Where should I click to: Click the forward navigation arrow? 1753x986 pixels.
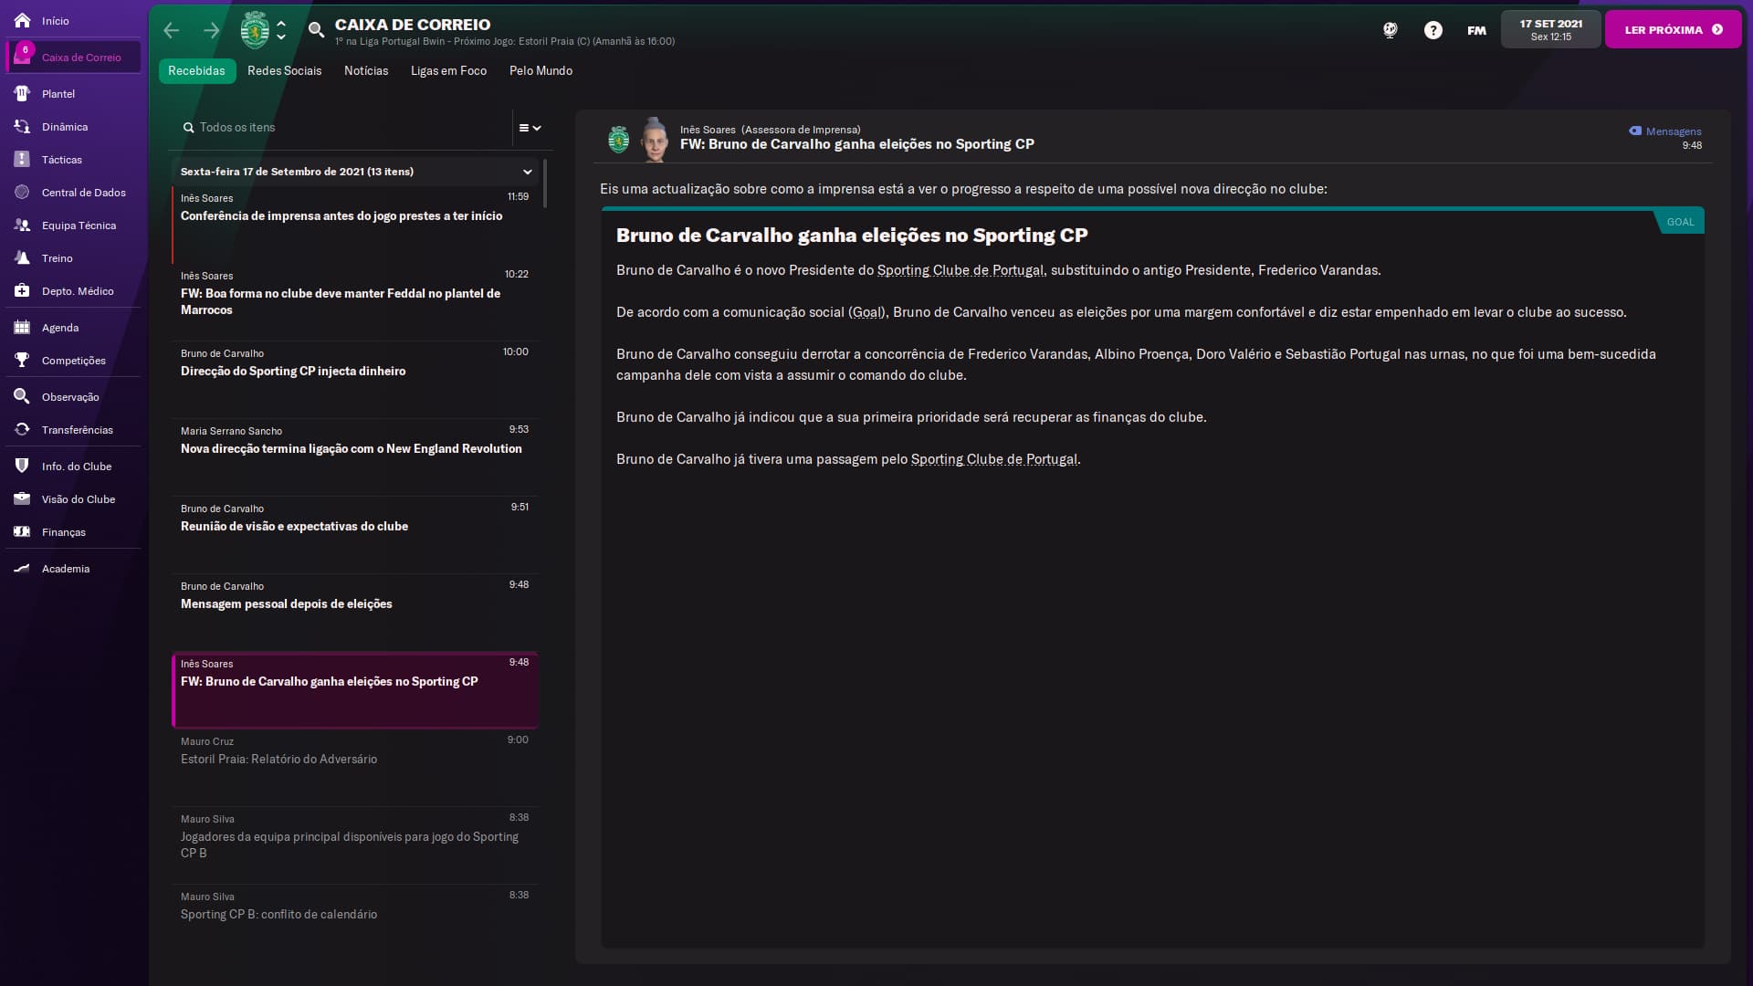tap(211, 30)
